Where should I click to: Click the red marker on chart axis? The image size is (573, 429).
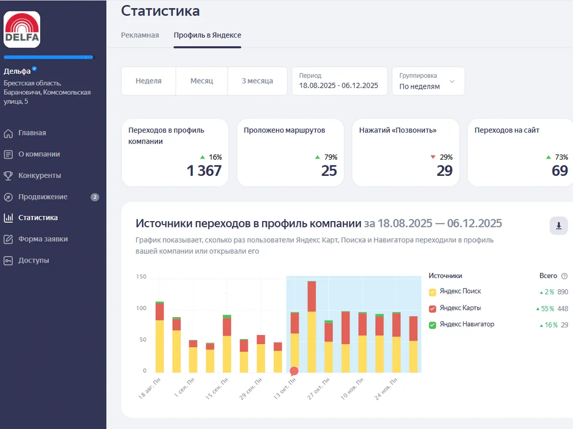tap(294, 371)
